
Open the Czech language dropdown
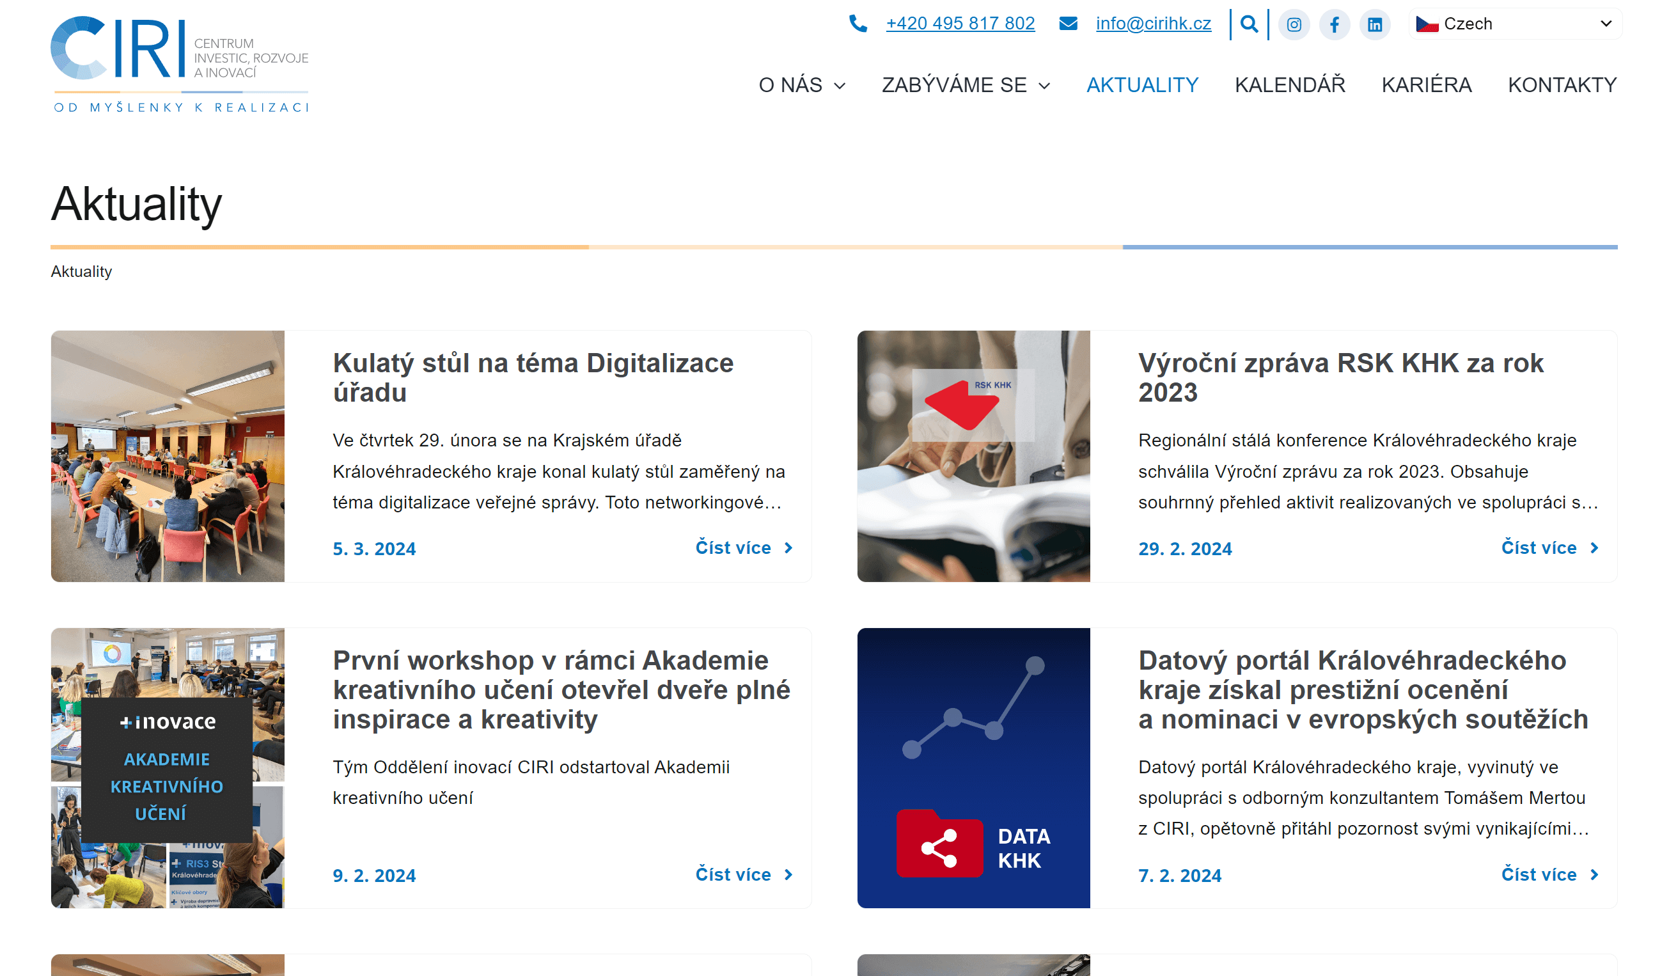pos(1514,24)
